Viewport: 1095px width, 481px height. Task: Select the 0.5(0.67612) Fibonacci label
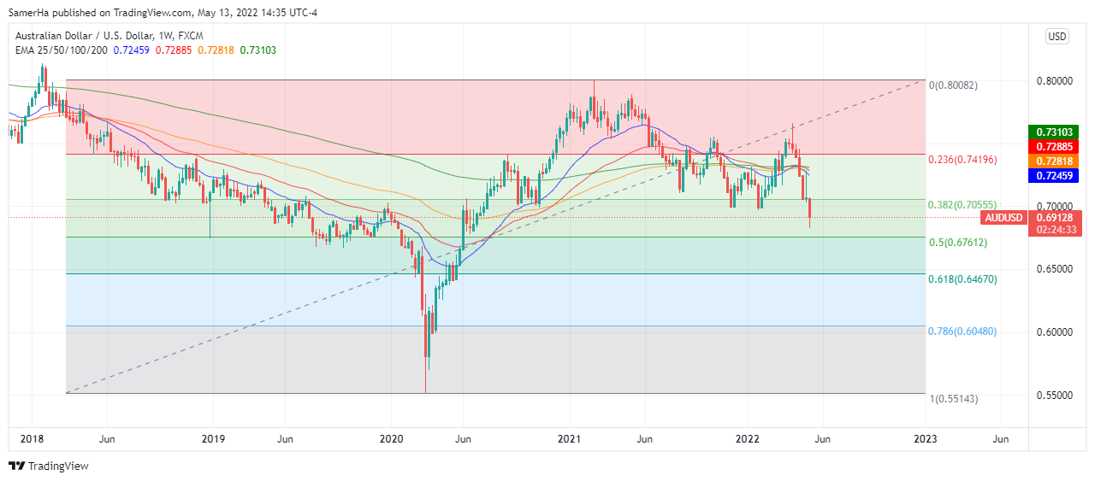coord(958,243)
